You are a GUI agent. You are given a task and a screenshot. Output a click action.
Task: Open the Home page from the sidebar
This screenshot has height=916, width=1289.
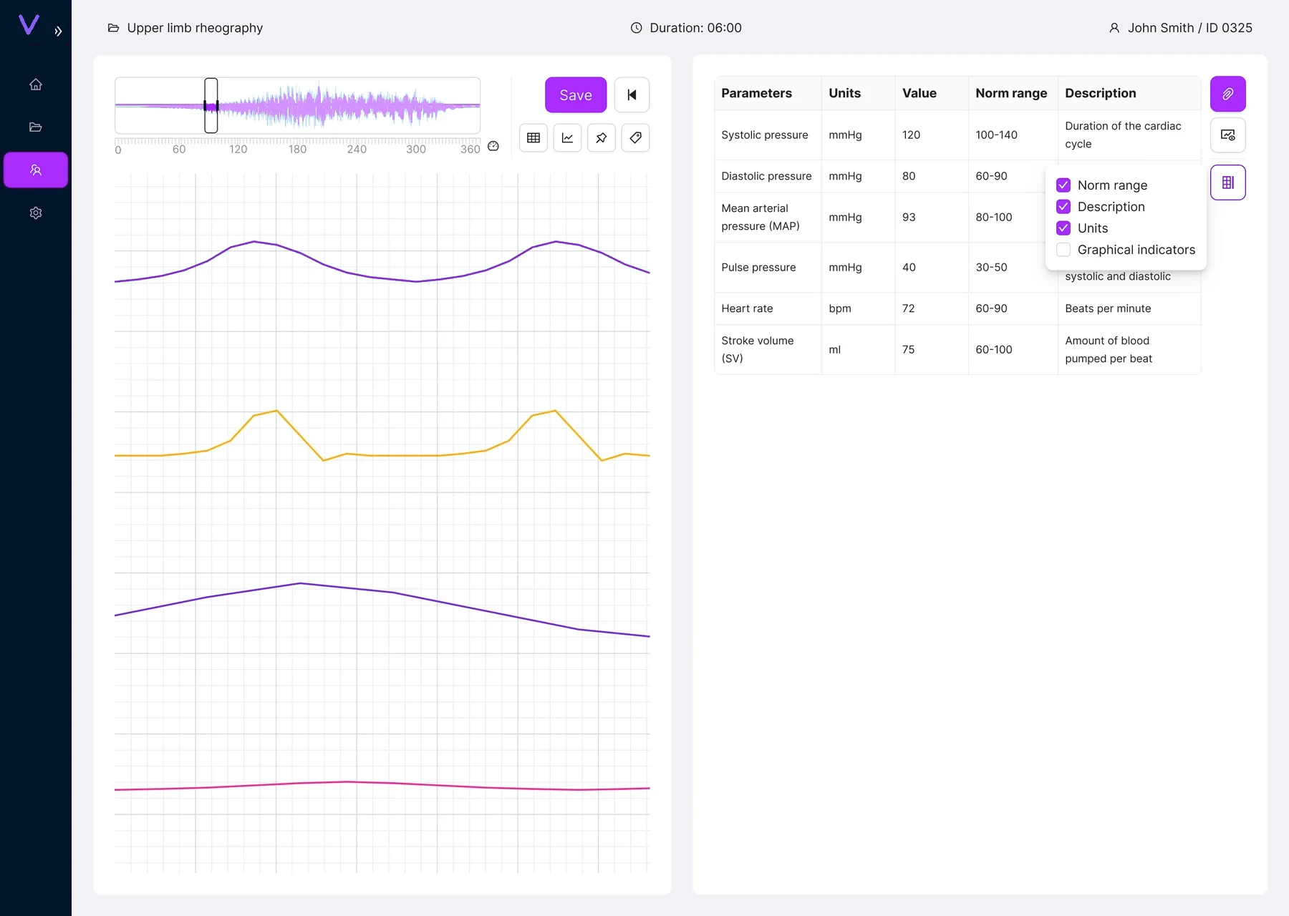click(36, 84)
